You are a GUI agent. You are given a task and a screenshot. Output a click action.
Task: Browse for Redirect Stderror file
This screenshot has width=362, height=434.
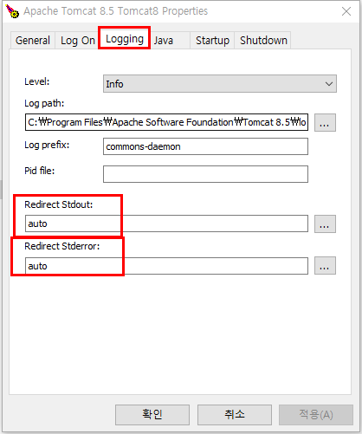[325, 266]
